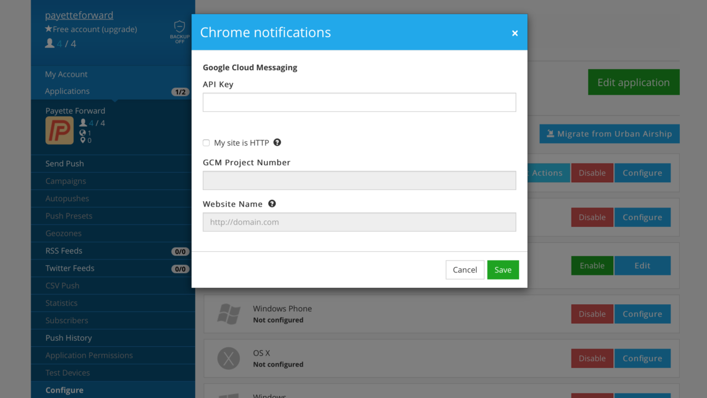Save the Chrome notification settings

click(503, 269)
